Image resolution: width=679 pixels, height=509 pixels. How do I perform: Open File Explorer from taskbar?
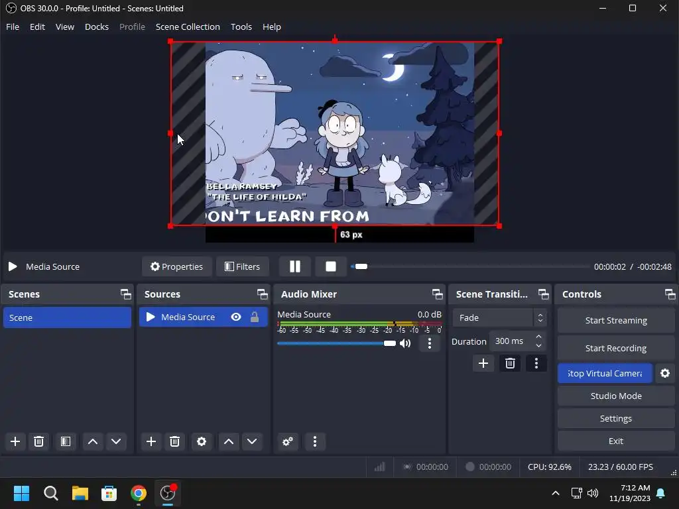coord(80,493)
